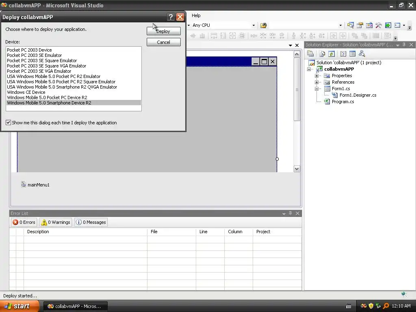Click View Code icon in Solution Explorer
This screenshot has width=416, height=312.
pyautogui.click(x=343, y=54)
